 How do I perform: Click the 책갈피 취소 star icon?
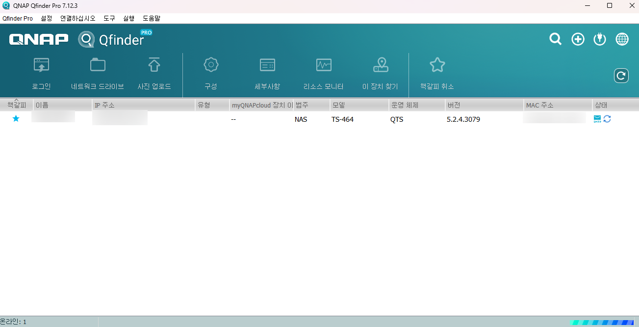click(x=437, y=65)
